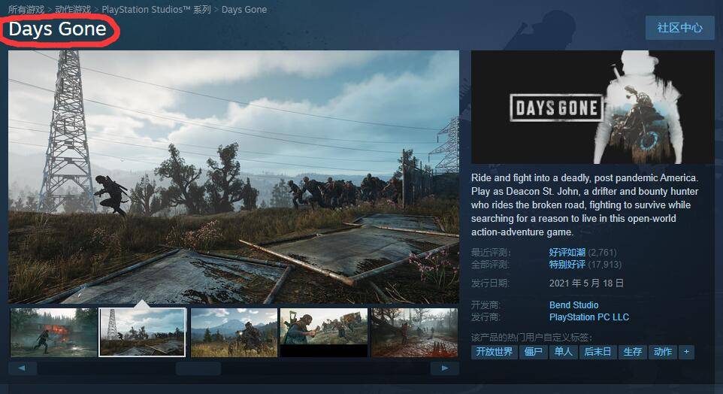Select the third thumbnail with mountain landscape
Screen dimensions: 723x394
click(234, 332)
